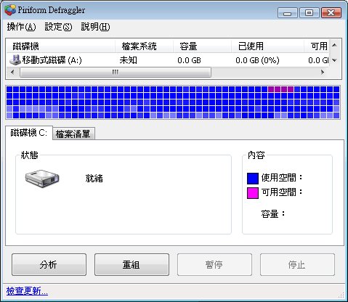Click the 容量 label in 內容 panel
The width and height of the screenshot is (348, 302).
(273, 214)
